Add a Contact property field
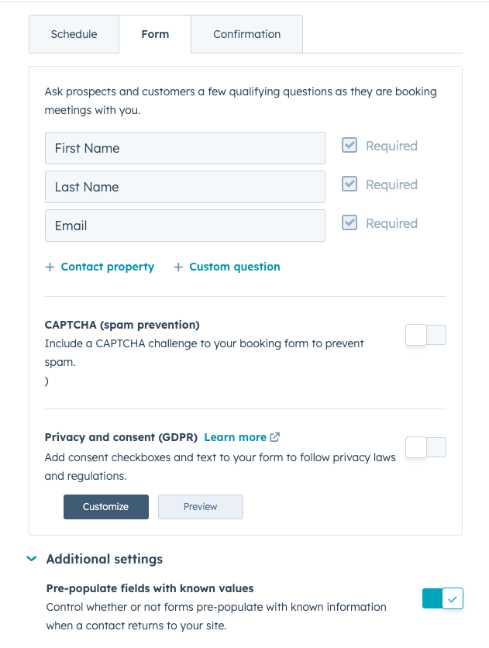Image resolution: width=489 pixels, height=648 pixels. (x=107, y=267)
